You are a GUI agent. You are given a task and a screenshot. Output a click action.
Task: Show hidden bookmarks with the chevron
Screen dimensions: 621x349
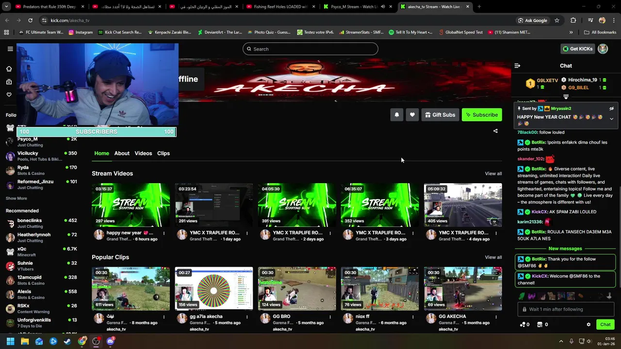coord(571,32)
